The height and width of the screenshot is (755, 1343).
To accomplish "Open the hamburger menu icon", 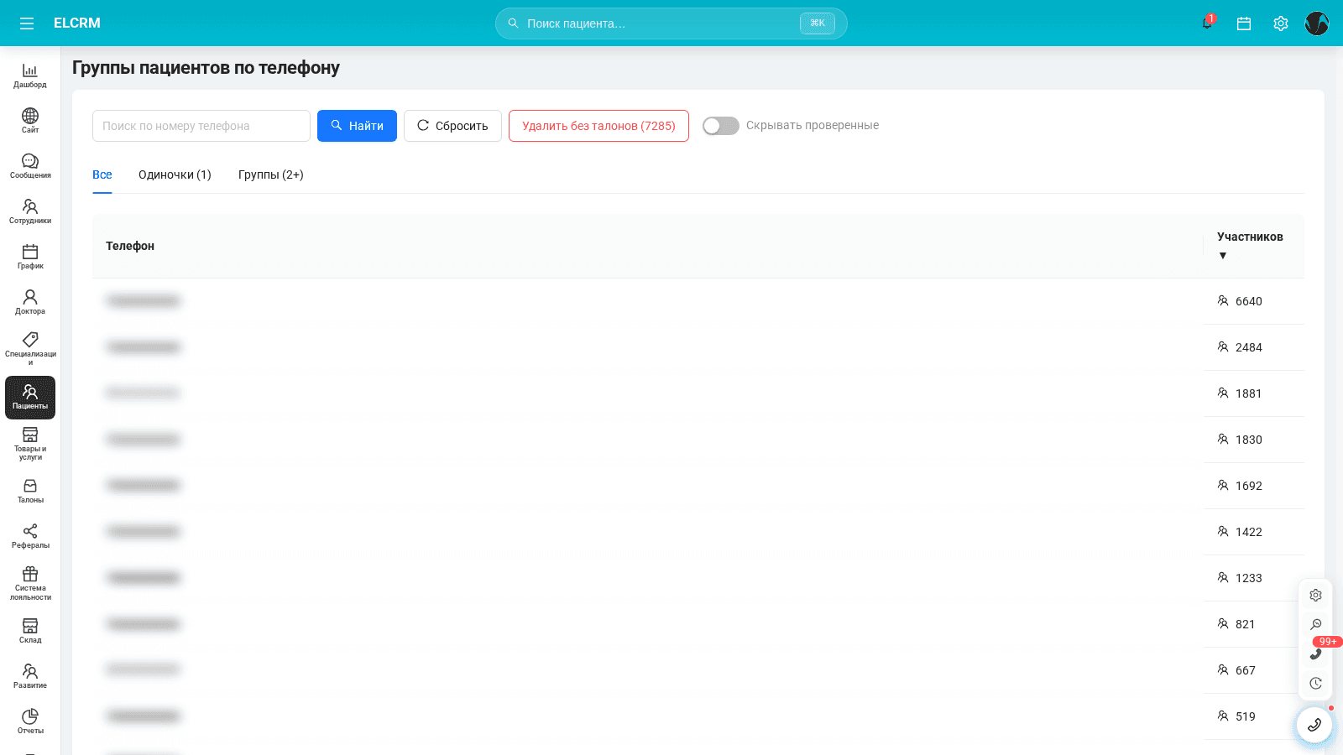I will tap(27, 23).
